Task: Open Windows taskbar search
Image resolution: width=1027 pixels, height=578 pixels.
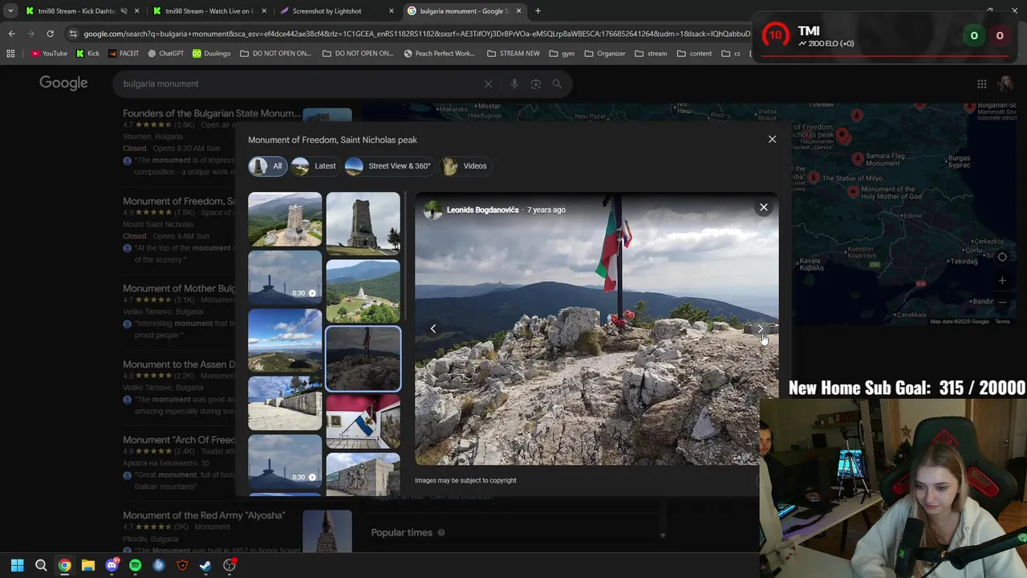Action: [41, 565]
